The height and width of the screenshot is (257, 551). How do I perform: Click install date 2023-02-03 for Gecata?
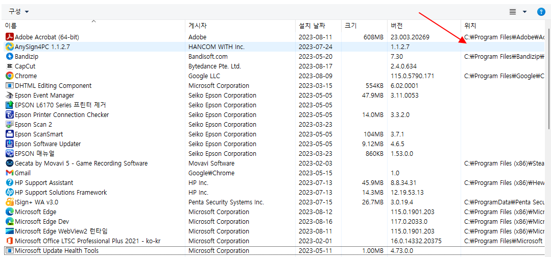tap(315, 163)
